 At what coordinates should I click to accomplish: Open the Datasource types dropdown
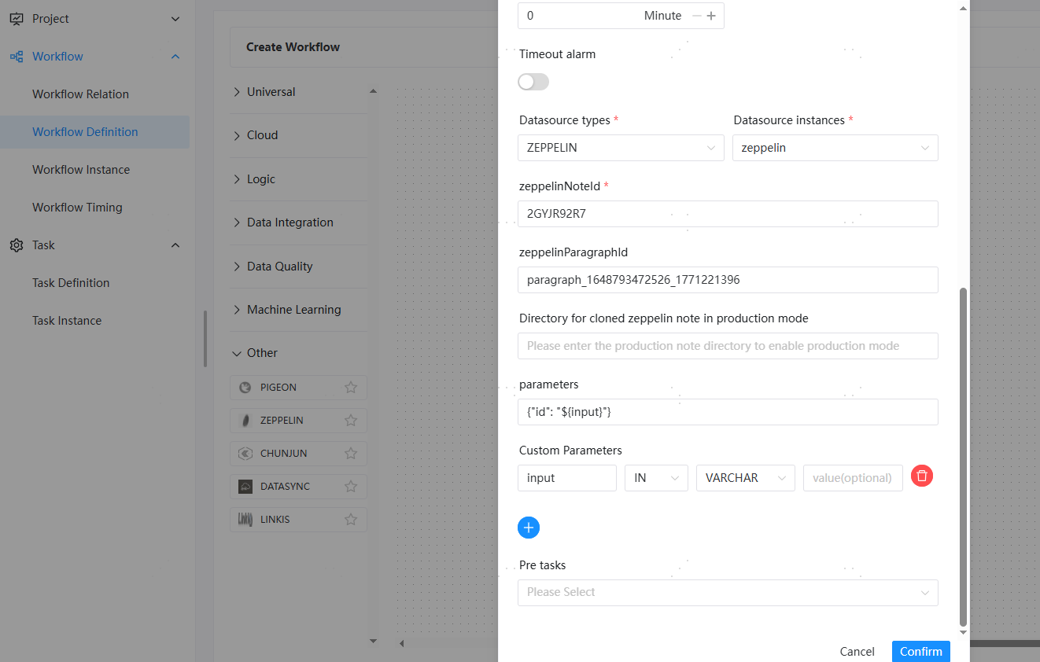coord(620,148)
